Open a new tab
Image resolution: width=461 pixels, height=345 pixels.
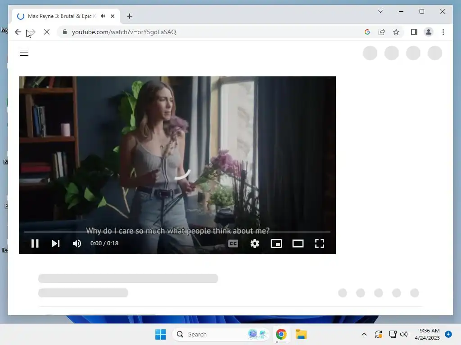(x=130, y=16)
